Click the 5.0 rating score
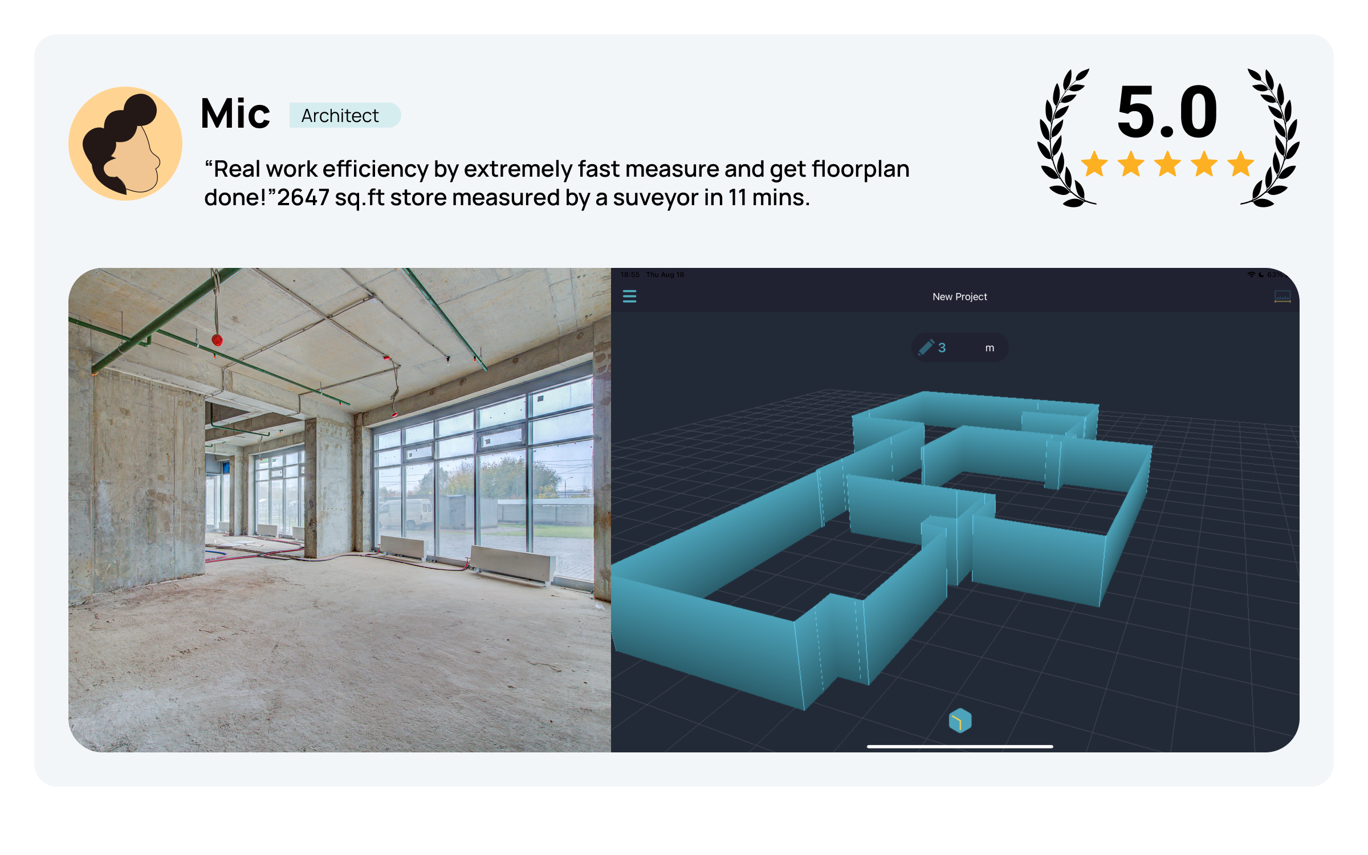The height and width of the screenshot is (855, 1368). (x=1167, y=111)
